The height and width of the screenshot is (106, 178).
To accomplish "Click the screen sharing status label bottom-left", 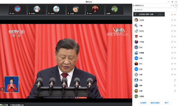I will click(12, 105).
